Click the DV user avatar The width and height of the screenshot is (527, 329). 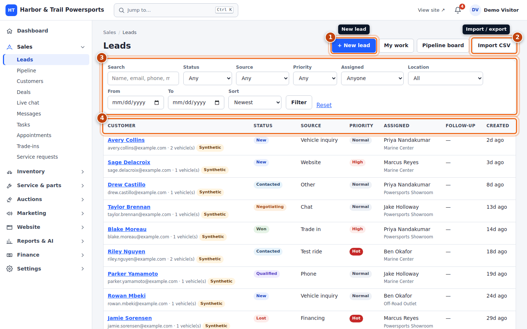click(x=475, y=10)
